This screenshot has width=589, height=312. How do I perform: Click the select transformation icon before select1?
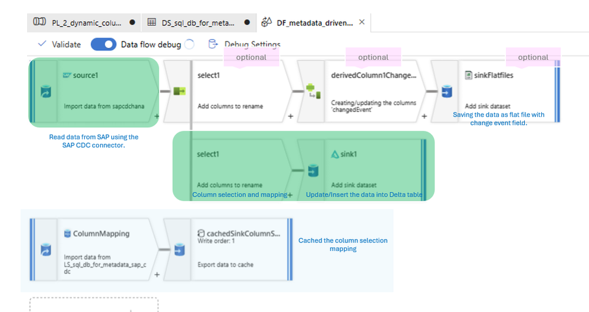click(x=179, y=91)
